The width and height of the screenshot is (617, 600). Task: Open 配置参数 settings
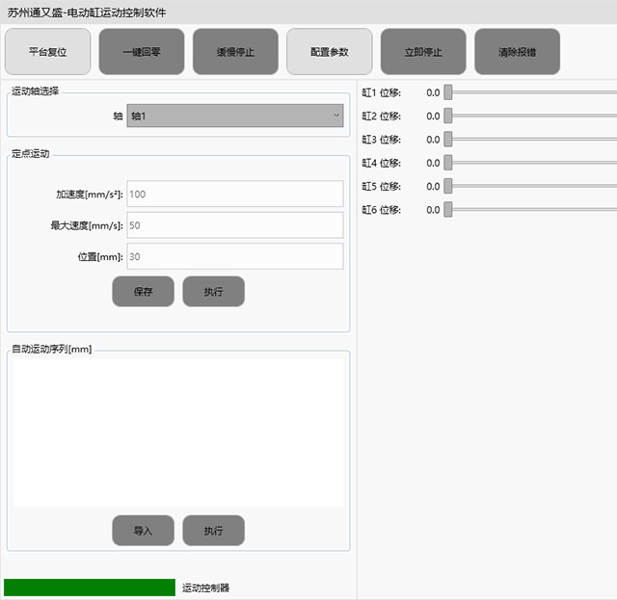[329, 52]
